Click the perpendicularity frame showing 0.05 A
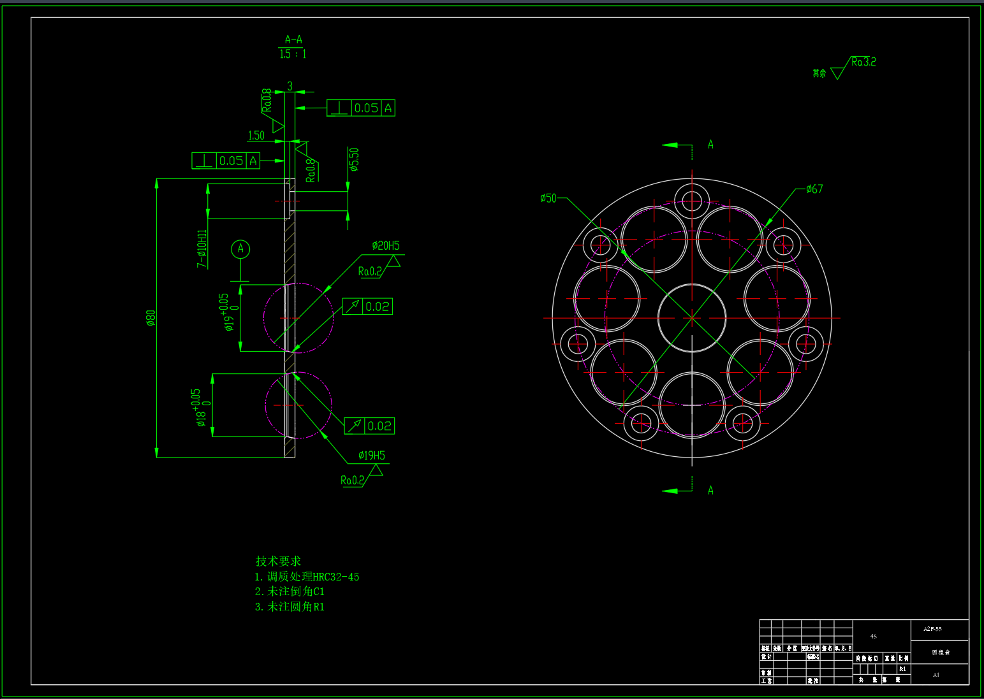Screen dimensions: 984x699 pyautogui.click(x=360, y=108)
